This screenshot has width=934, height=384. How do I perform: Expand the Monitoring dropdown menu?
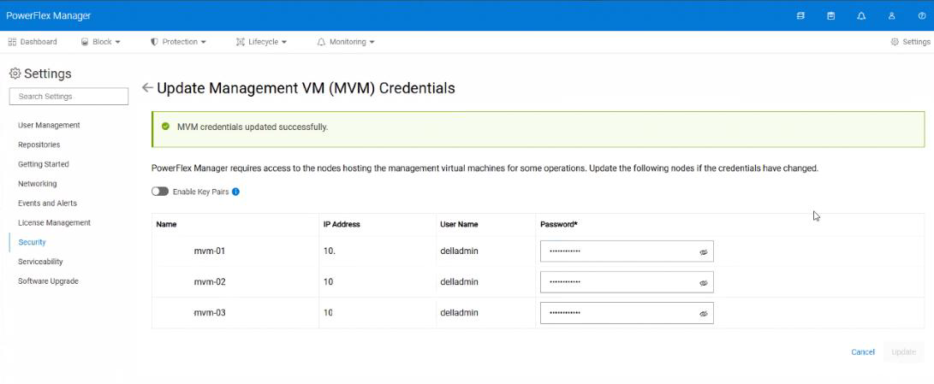[346, 42]
